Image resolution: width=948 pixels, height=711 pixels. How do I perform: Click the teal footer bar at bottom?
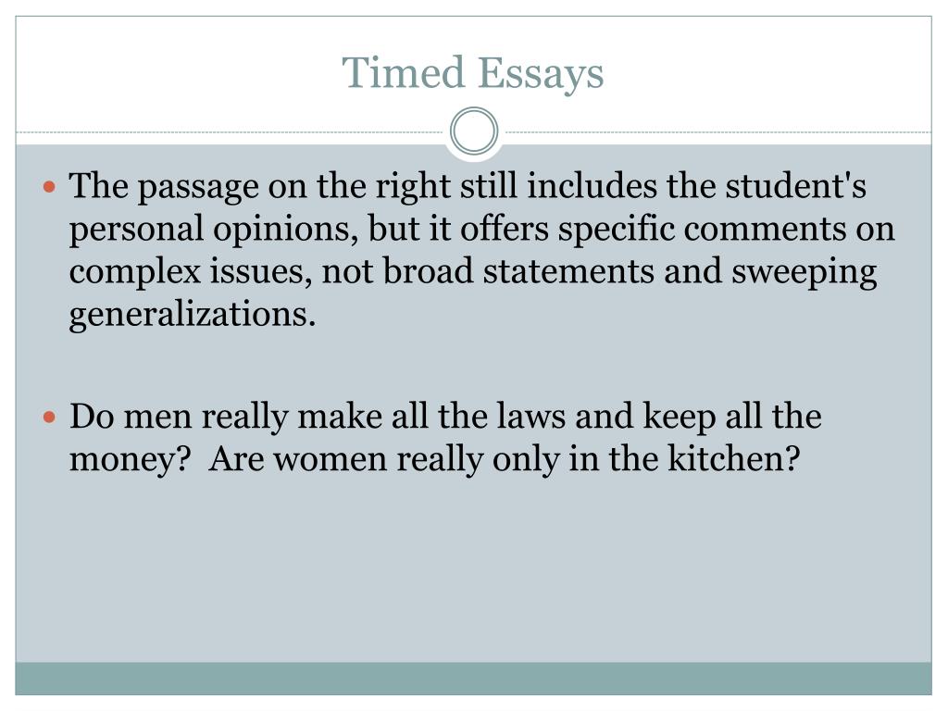473,679
